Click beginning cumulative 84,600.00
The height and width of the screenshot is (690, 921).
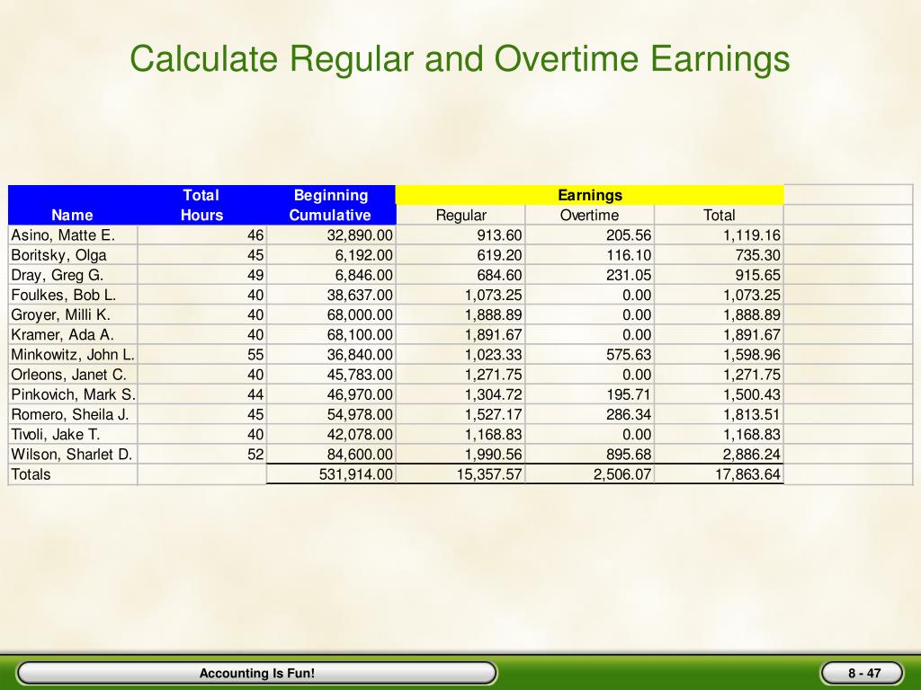tap(360, 455)
